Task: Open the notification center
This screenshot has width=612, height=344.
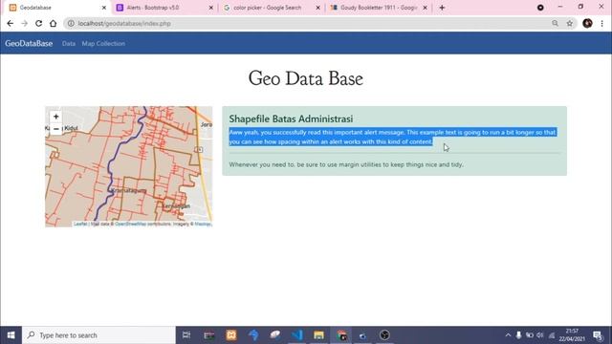Action: [x=598, y=335]
